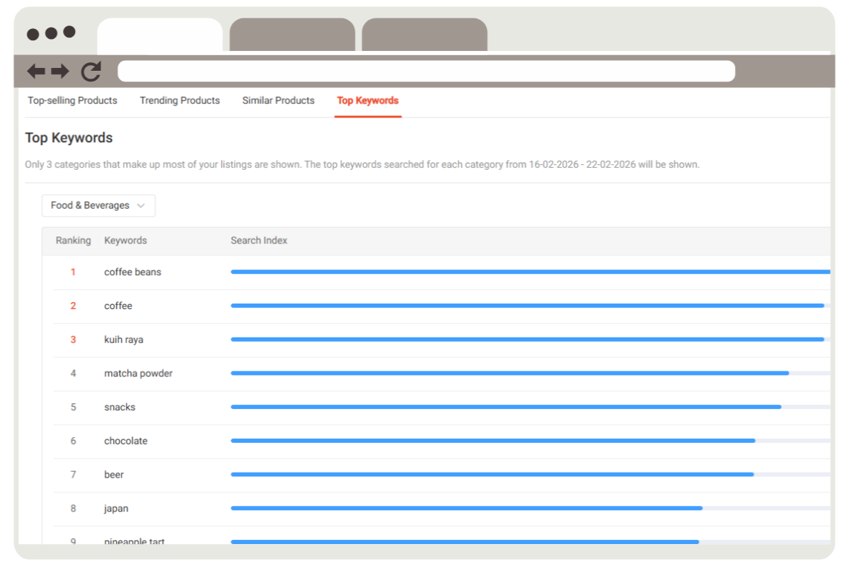Click the Ranking column header
This screenshot has width=849, height=566.
(73, 241)
